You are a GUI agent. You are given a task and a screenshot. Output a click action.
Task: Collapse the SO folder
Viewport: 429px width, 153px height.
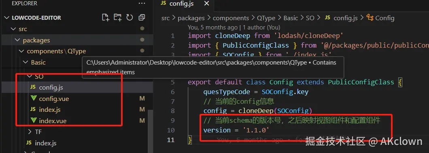coord(30,77)
